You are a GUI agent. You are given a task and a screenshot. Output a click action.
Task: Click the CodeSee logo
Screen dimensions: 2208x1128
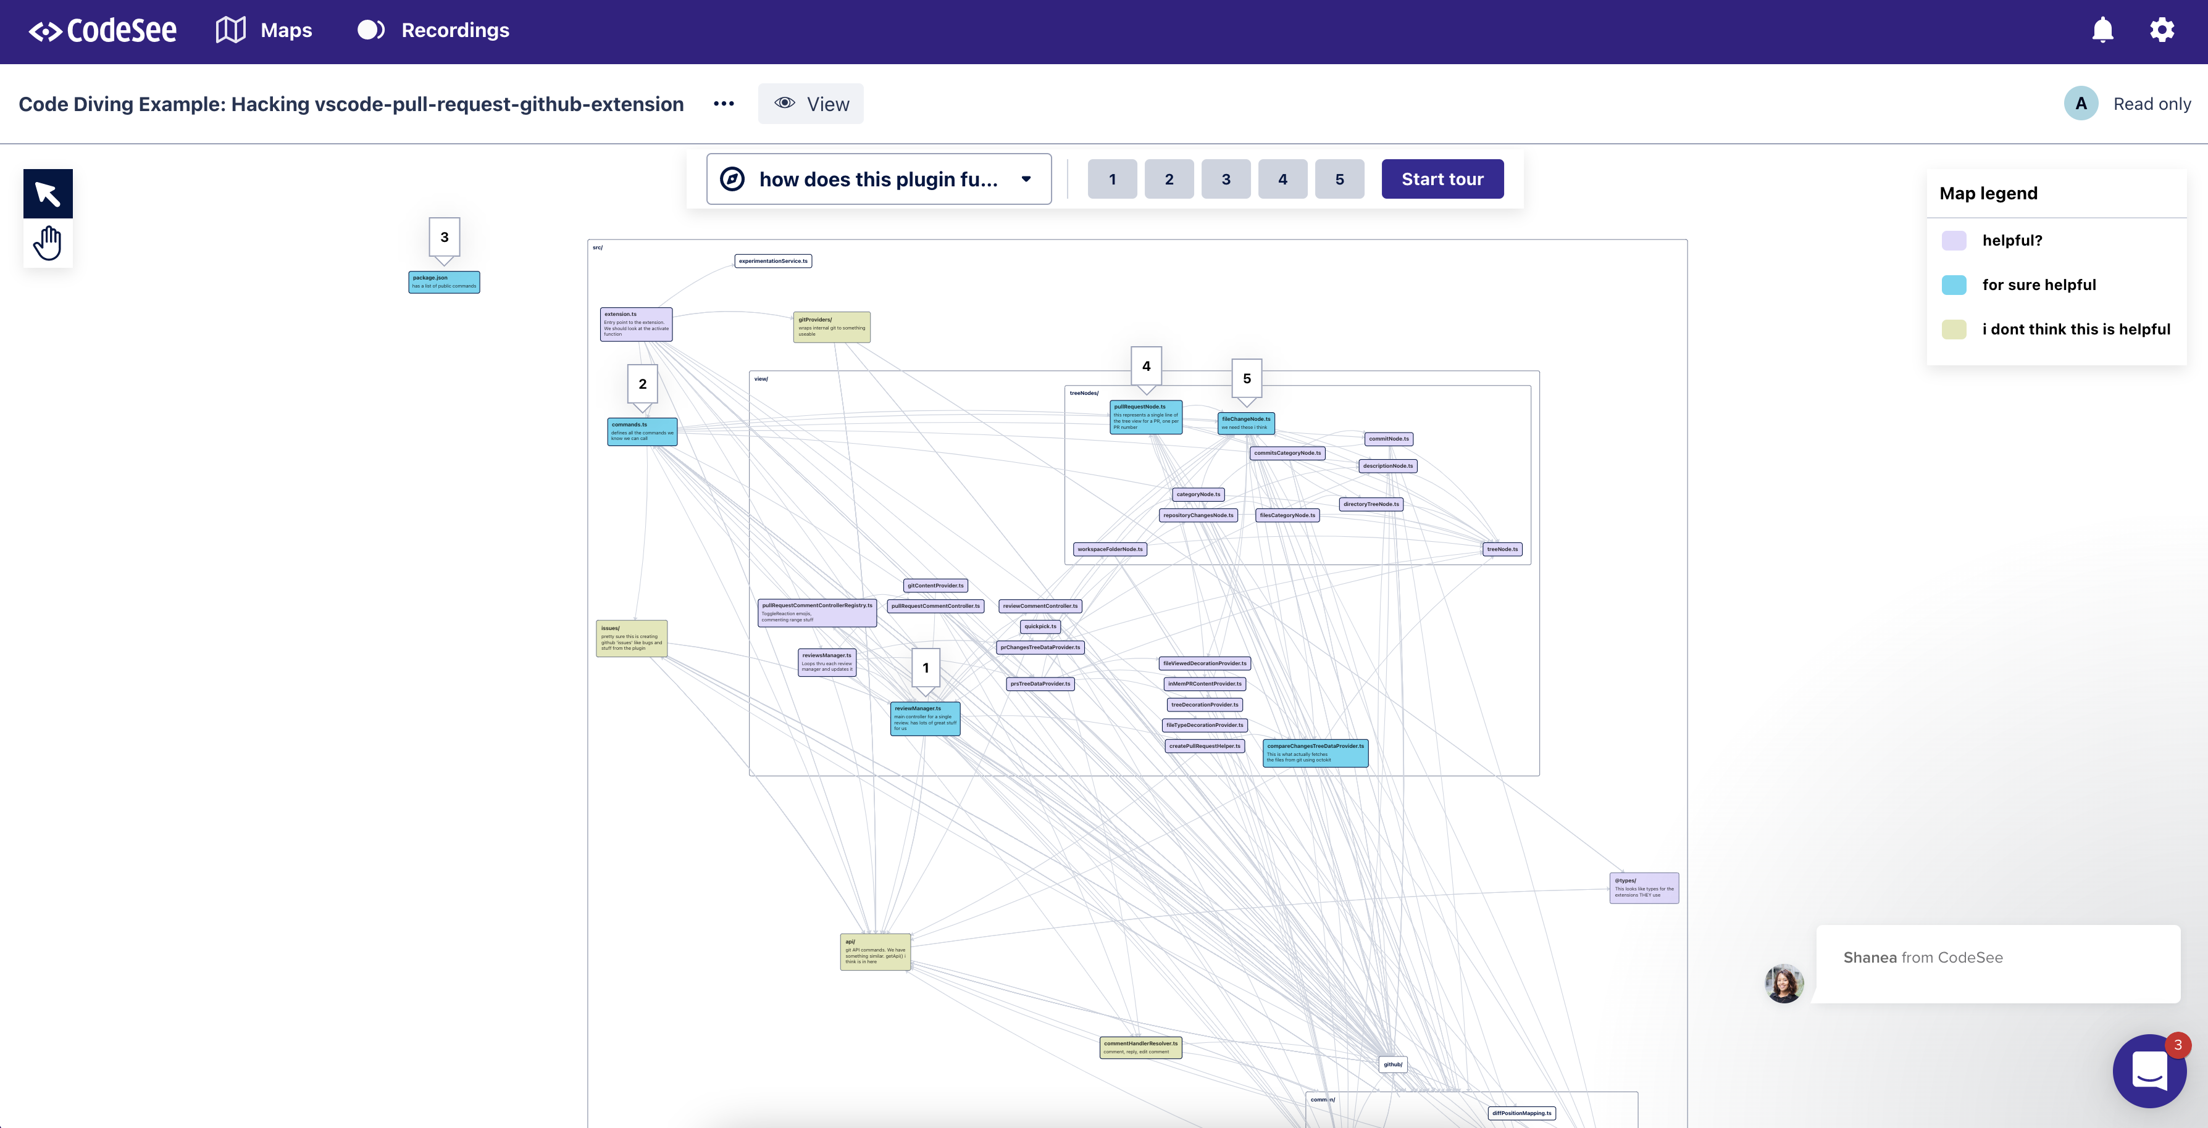tap(103, 31)
